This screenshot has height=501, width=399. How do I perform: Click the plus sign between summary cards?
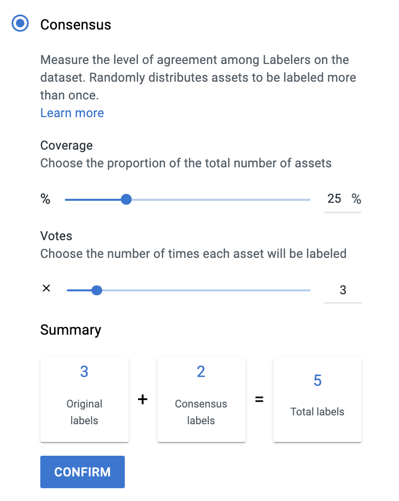tap(142, 400)
